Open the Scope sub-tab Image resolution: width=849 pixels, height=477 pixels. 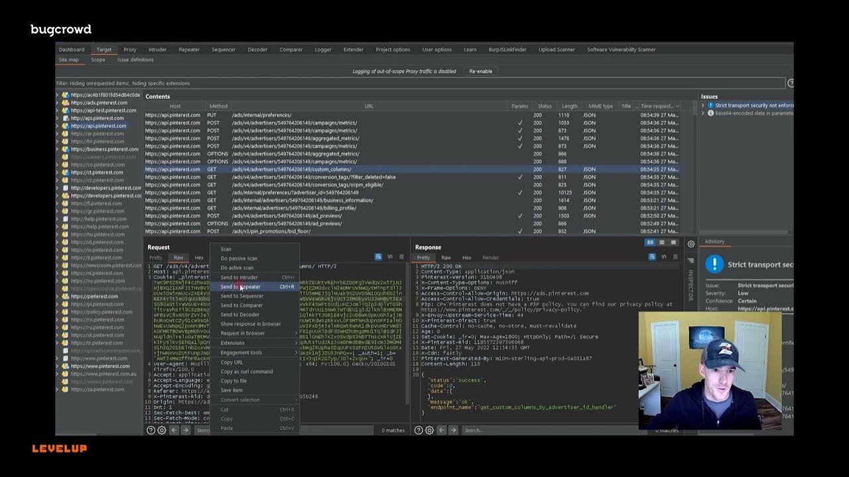coord(98,60)
